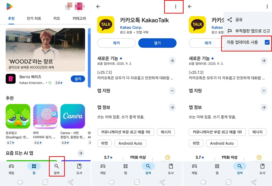Open the WOODZ featured banner
This screenshot has width=272, height=186.
click(45, 50)
